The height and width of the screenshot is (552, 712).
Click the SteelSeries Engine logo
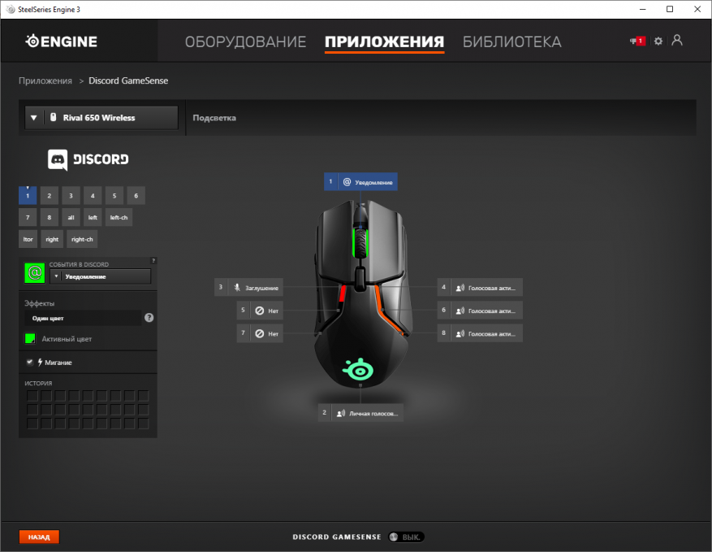(x=62, y=41)
